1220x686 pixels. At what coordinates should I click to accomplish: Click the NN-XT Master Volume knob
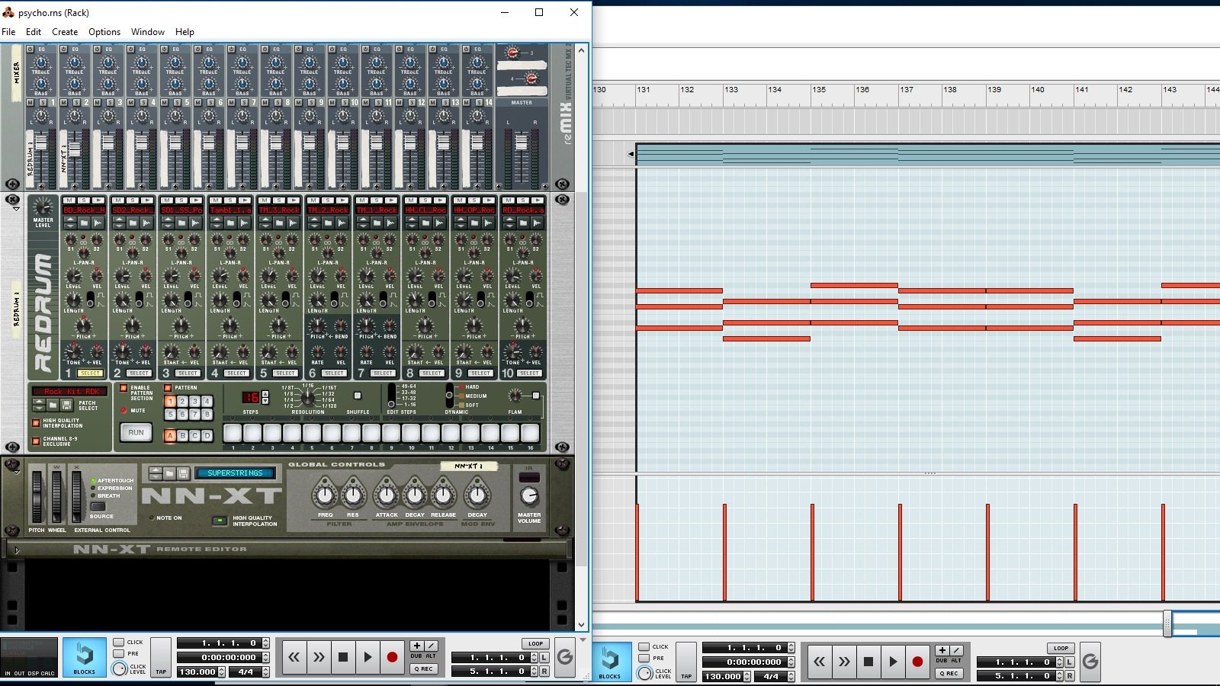(529, 496)
